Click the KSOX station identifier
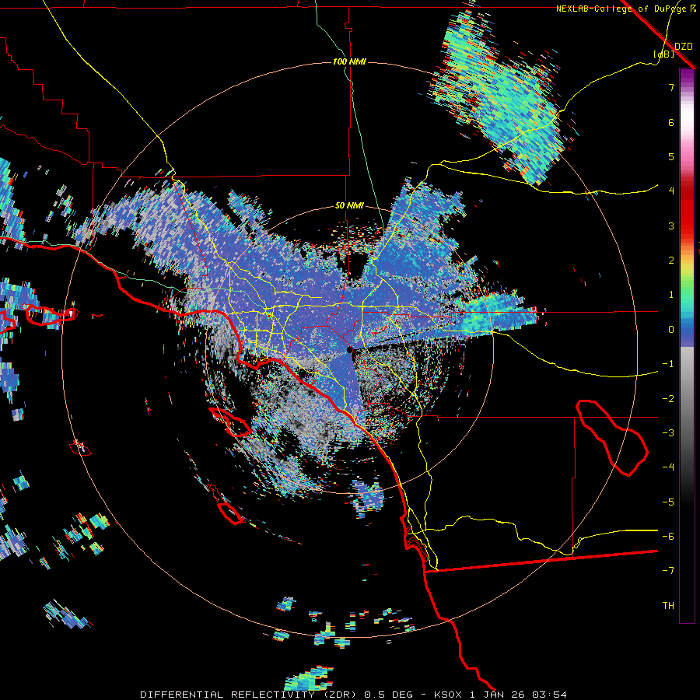Screen dimensions: 700x700 click(x=450, y=695)
